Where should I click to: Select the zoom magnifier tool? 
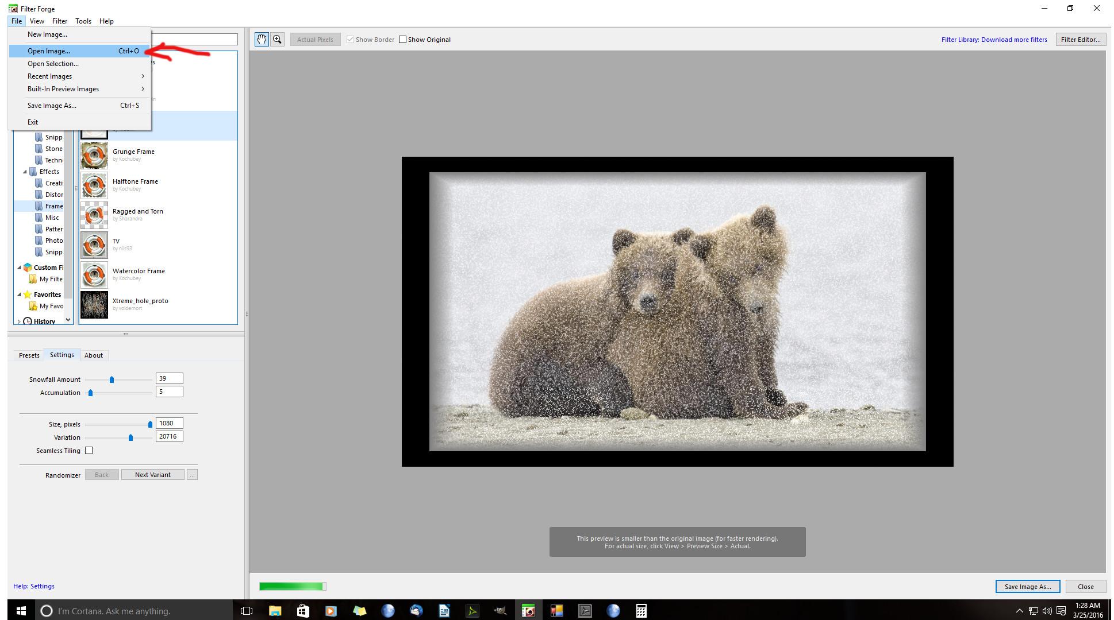coord(277,39)
